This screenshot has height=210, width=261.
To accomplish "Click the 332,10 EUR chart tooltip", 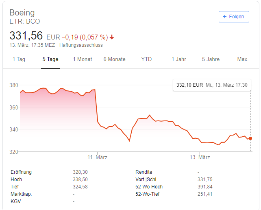I will pyautogui.click(x=212, y=85).
